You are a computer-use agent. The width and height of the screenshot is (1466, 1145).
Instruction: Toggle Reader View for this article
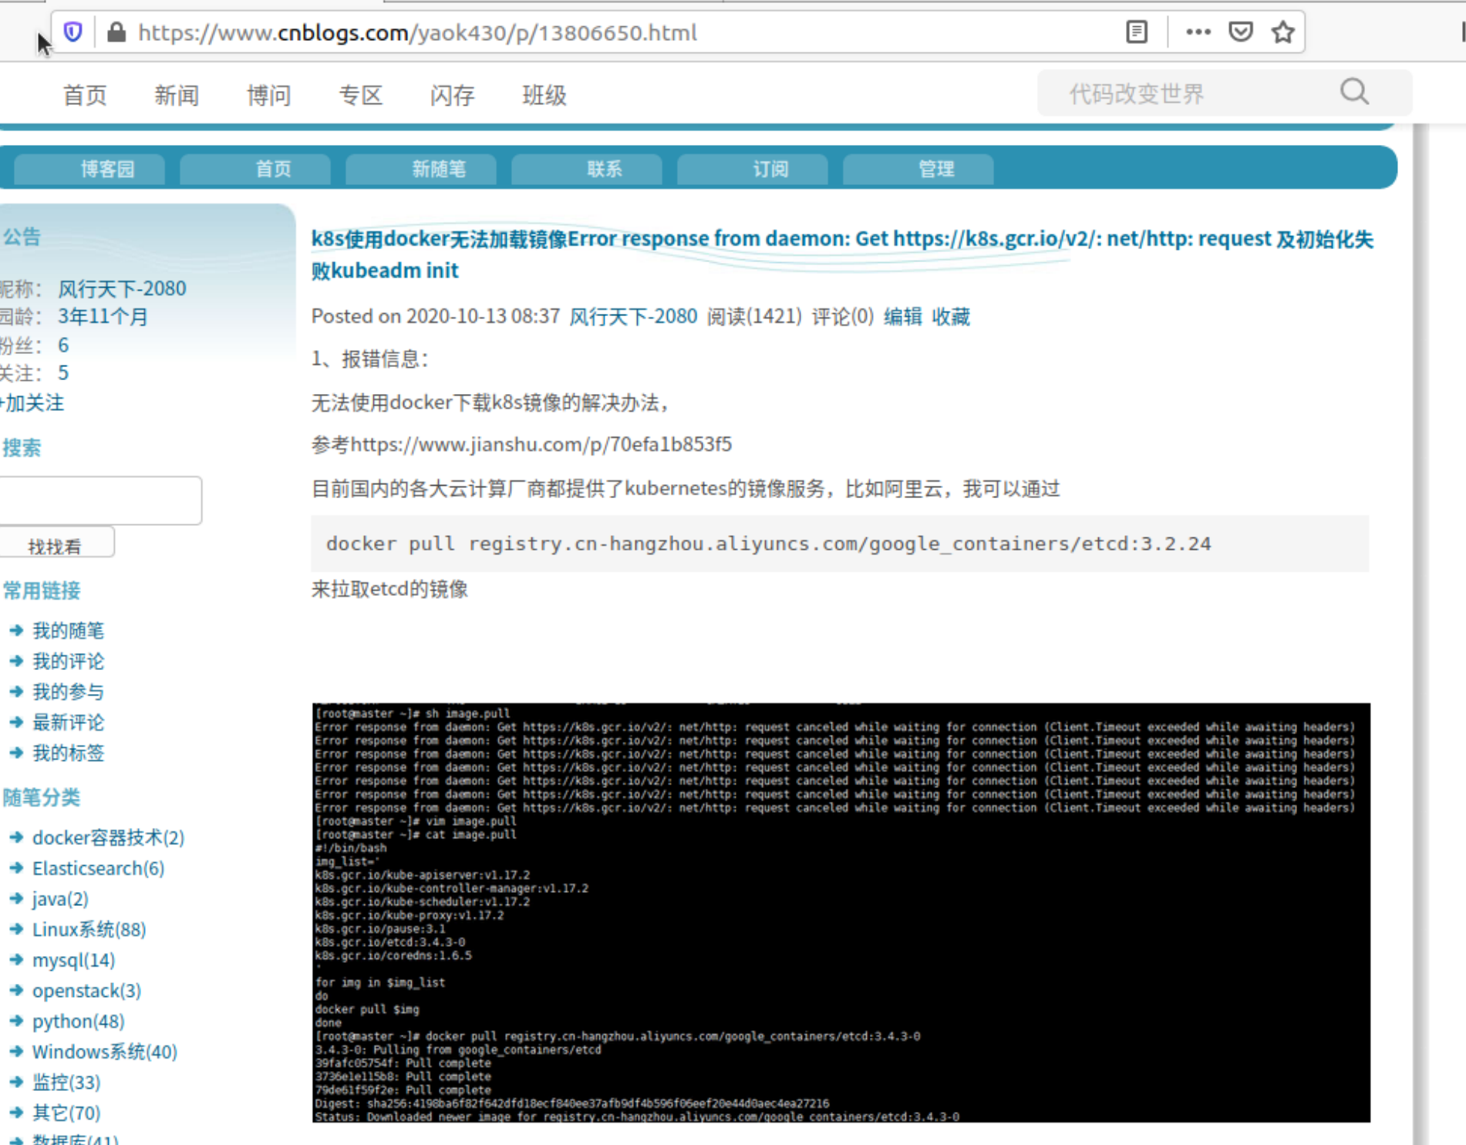1135,32
